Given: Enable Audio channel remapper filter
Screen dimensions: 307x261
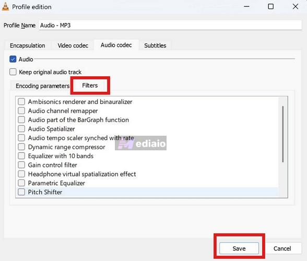Looking at the screenshot, I should point(21,111).
